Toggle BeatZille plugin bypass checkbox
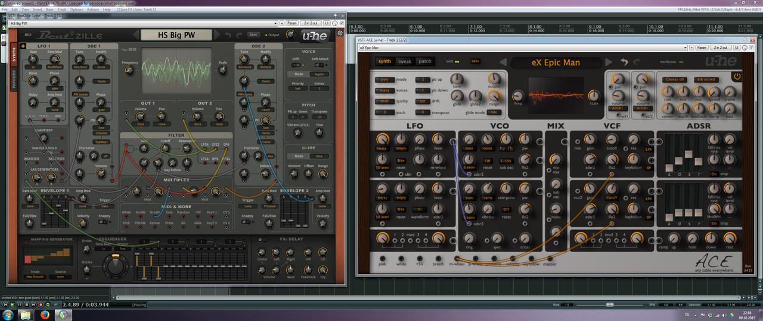 [342, 24]
